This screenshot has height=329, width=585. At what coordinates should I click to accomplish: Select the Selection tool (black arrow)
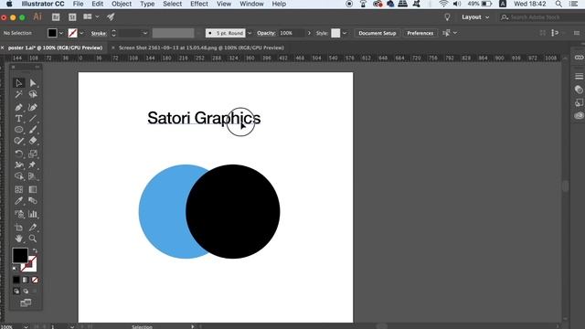(x=18, y=83)
